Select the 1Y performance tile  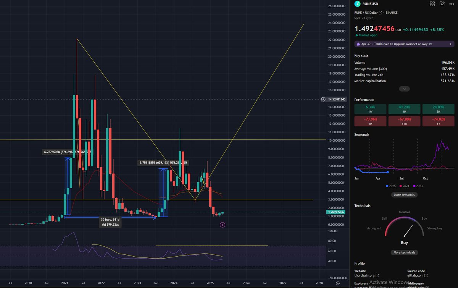tap(438, 121)
